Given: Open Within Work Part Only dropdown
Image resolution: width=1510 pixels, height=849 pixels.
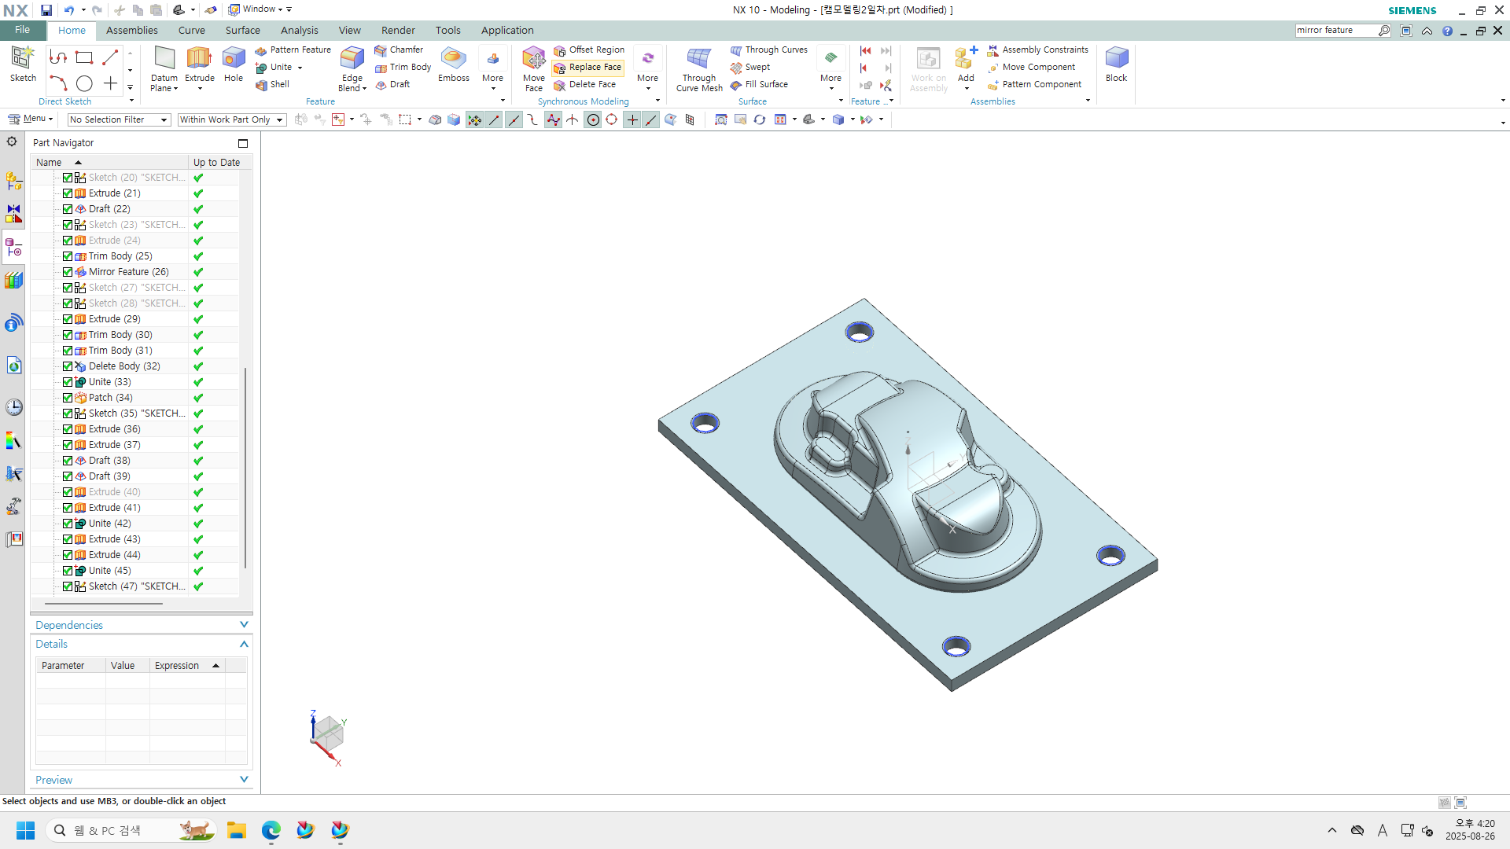Looking at the screenshot, I should point(230,119).
